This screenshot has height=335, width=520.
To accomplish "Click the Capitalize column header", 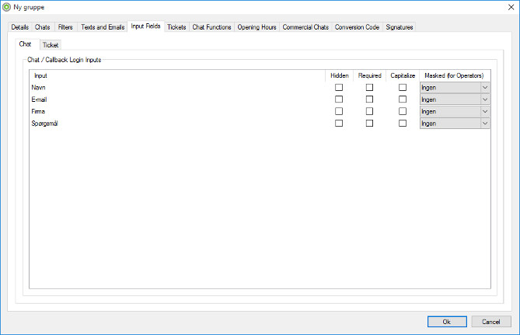I will pos(403,75).
